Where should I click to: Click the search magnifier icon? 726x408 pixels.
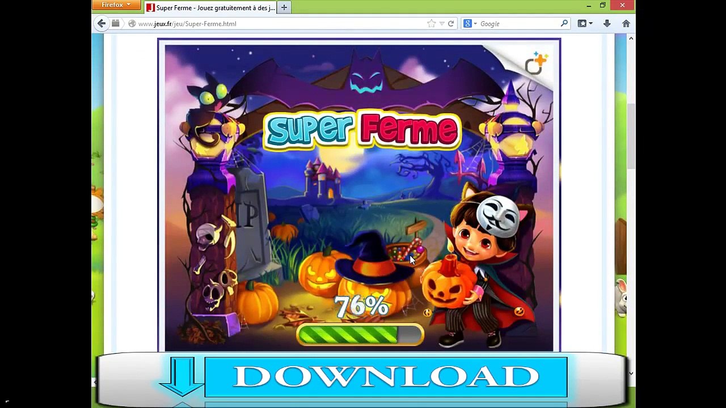tap(564, 24)
